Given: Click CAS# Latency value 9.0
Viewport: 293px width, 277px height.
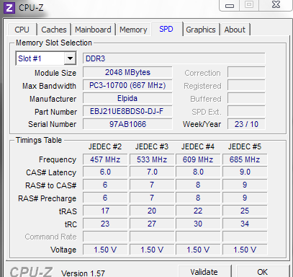Looking at the screenshot, I should tap(245, 172).
